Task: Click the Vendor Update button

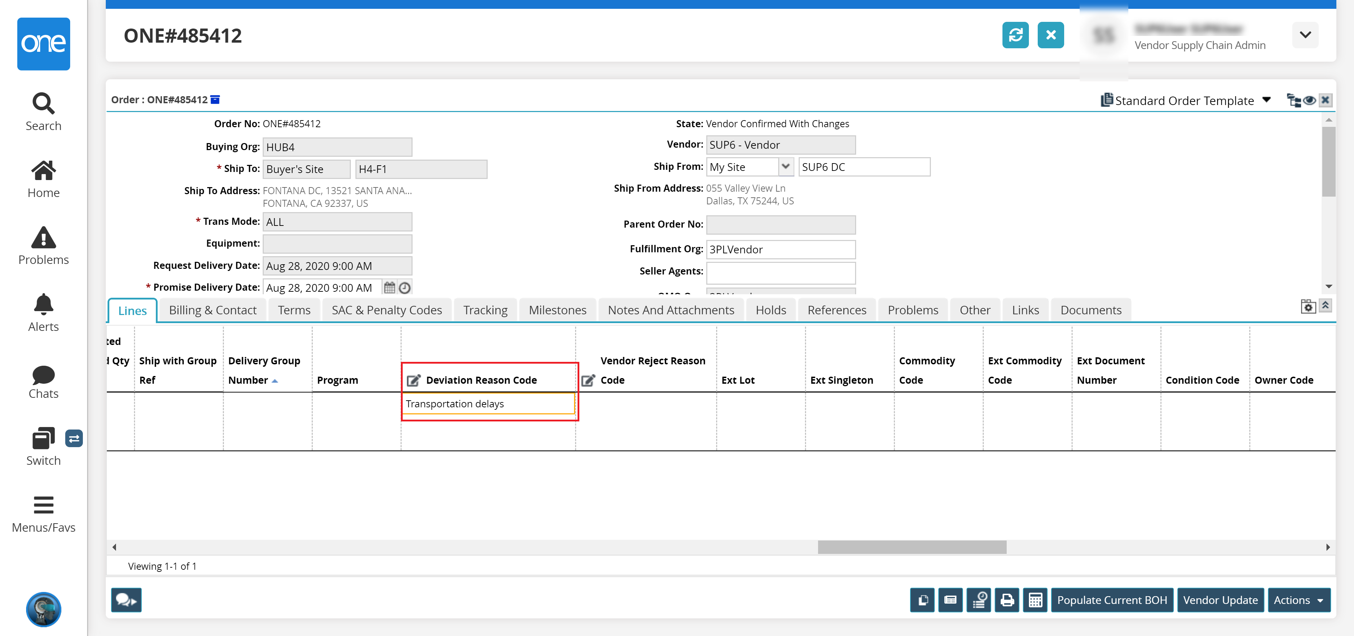Action: tap(1220, 600)
